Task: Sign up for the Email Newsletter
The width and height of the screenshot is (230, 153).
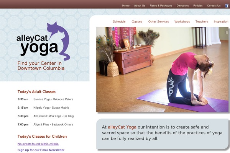Action: 41,150
